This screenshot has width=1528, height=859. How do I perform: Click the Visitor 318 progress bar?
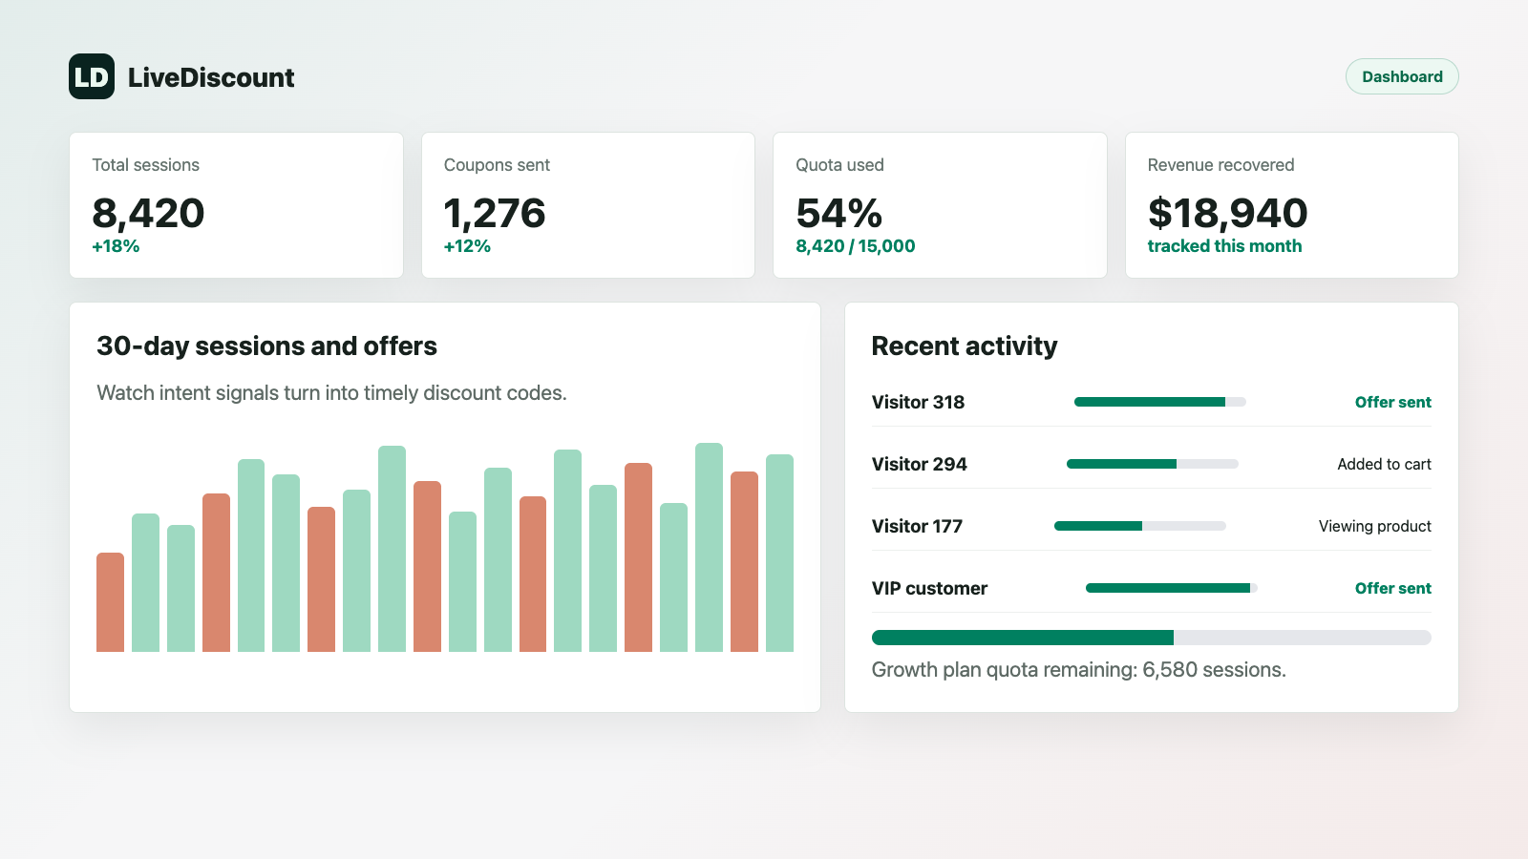1159,402
